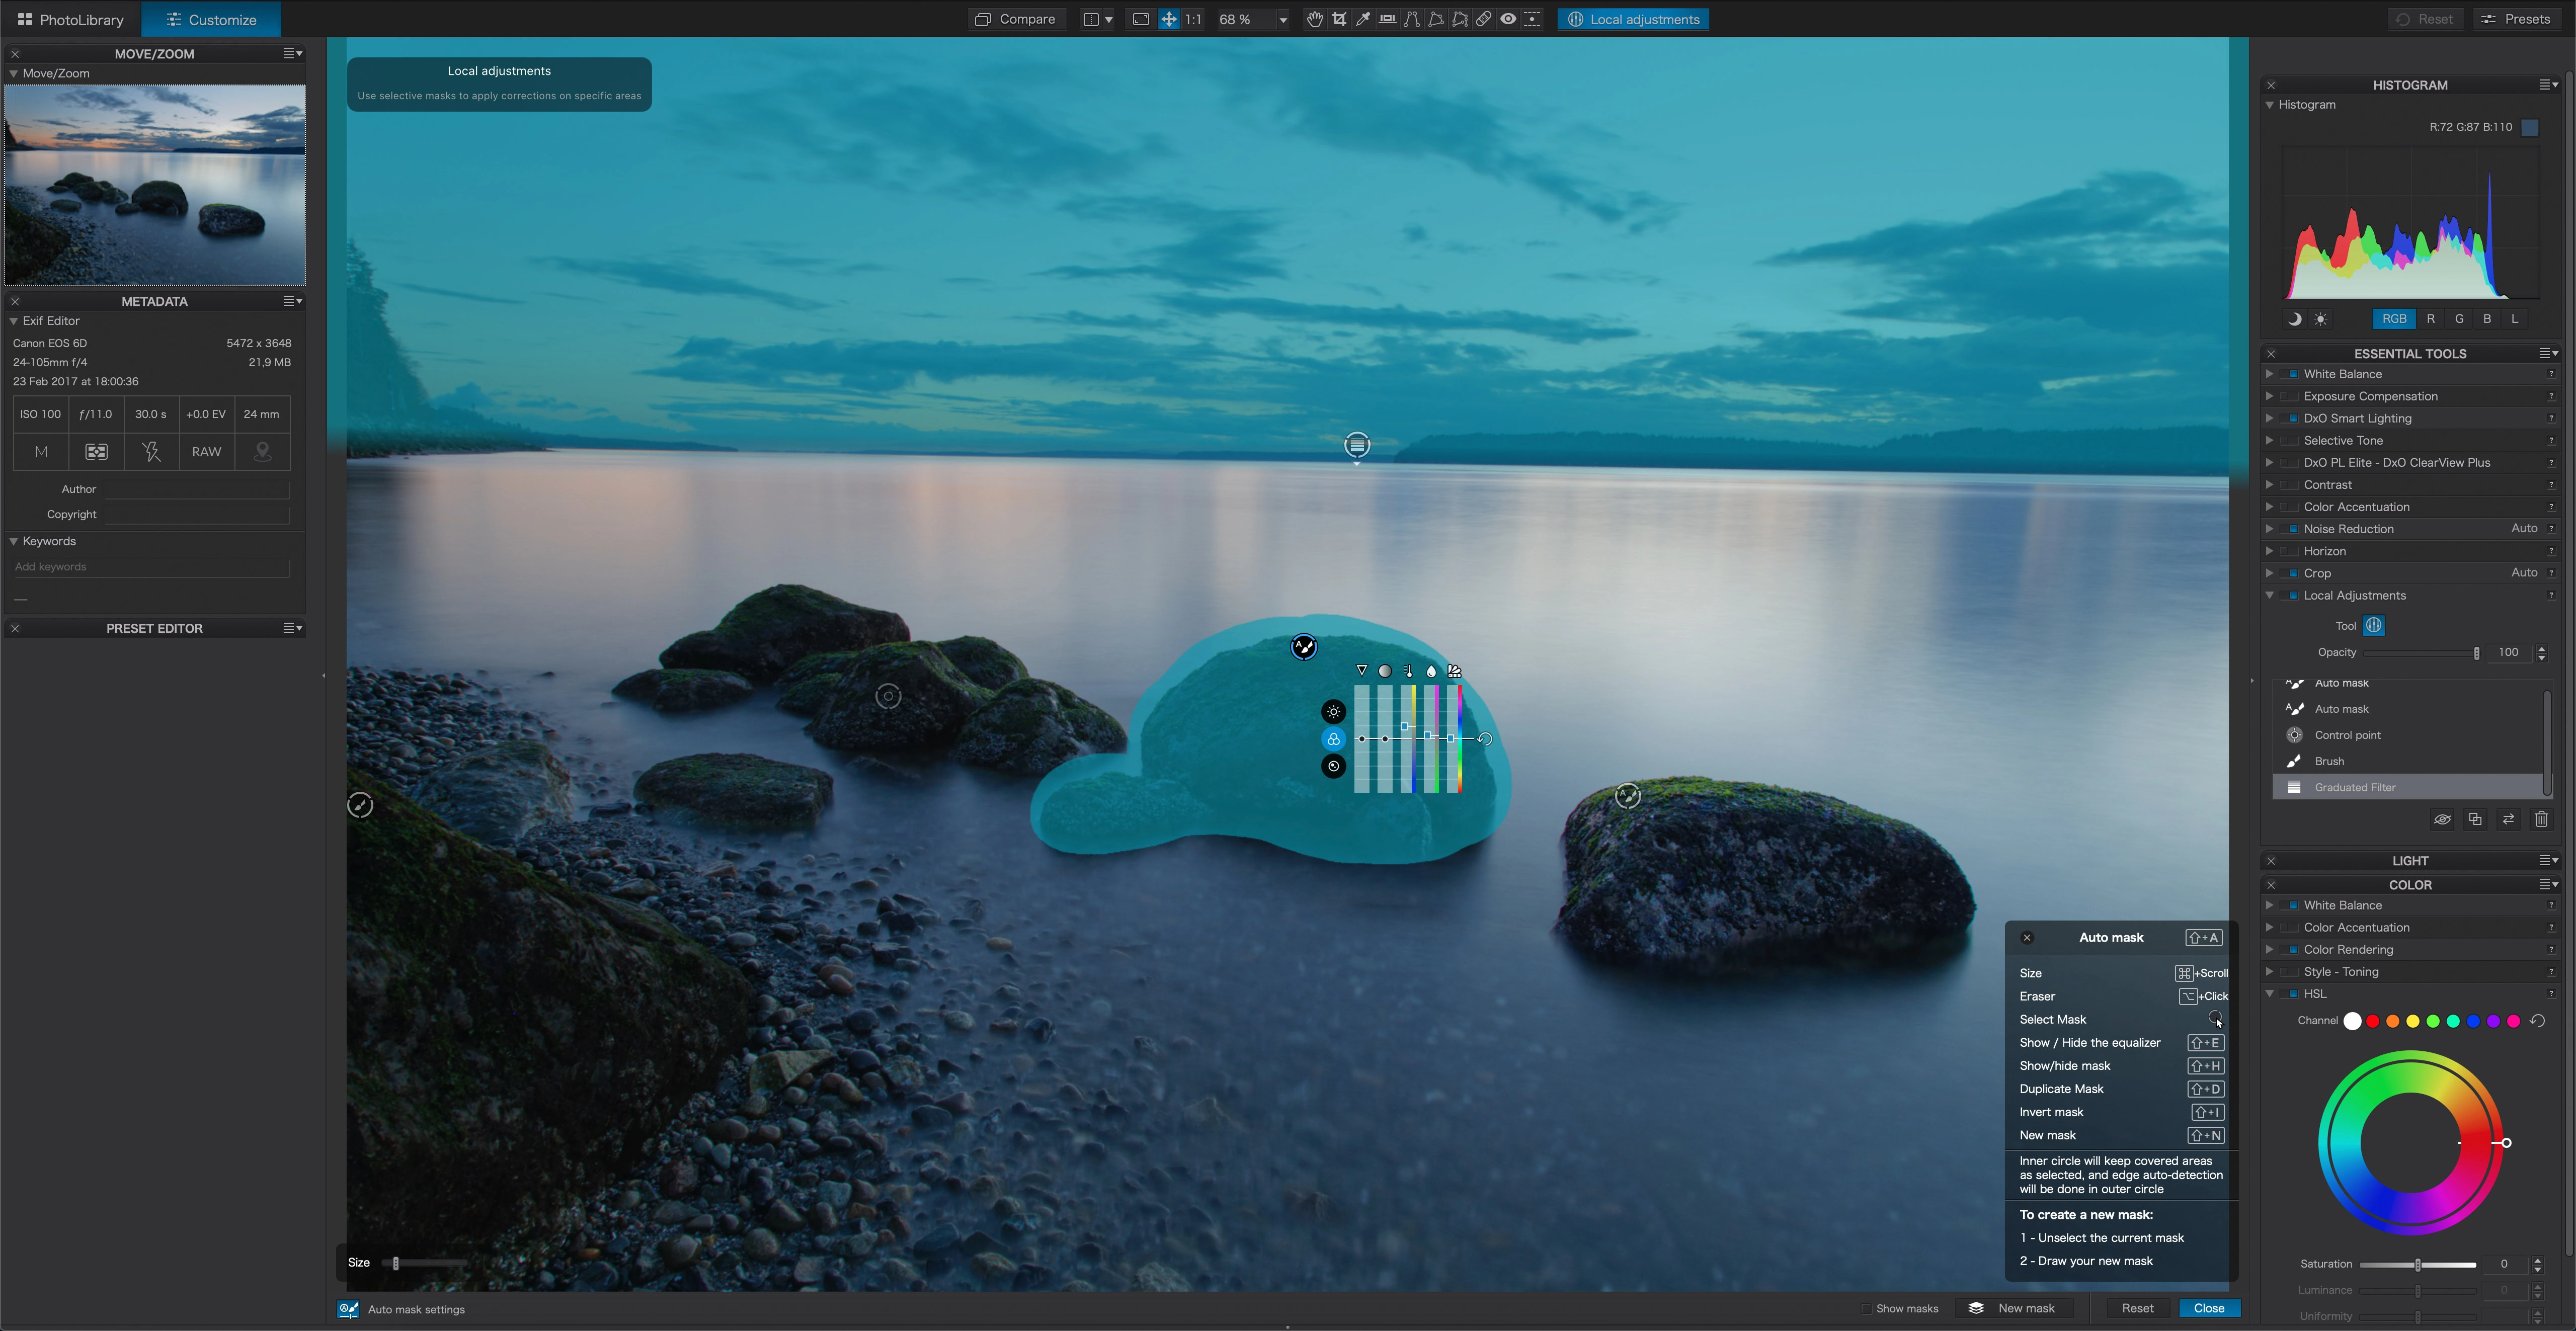Click the New mask button

pos(2012,1308)
